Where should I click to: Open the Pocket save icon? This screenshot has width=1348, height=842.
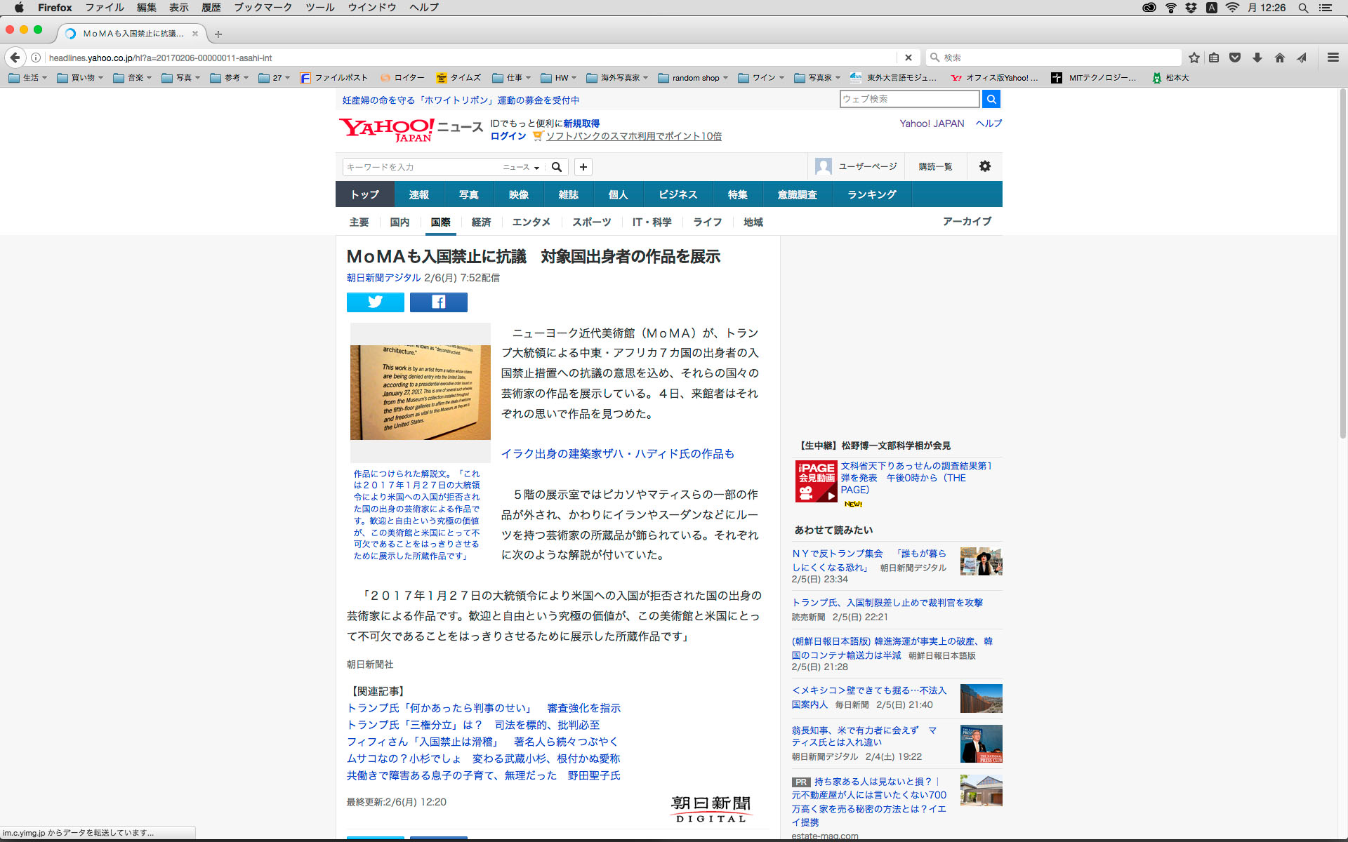pyautogui.click(x=1235, y=58)
